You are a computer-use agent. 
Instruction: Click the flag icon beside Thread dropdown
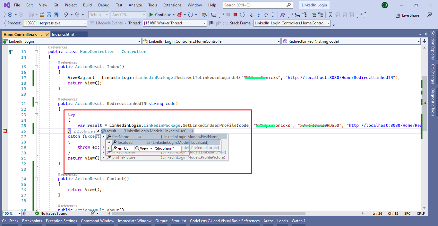click(211, 23)
